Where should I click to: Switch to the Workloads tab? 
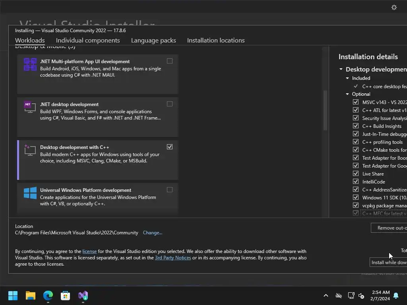pyautogui.click(x=30, y=41)
